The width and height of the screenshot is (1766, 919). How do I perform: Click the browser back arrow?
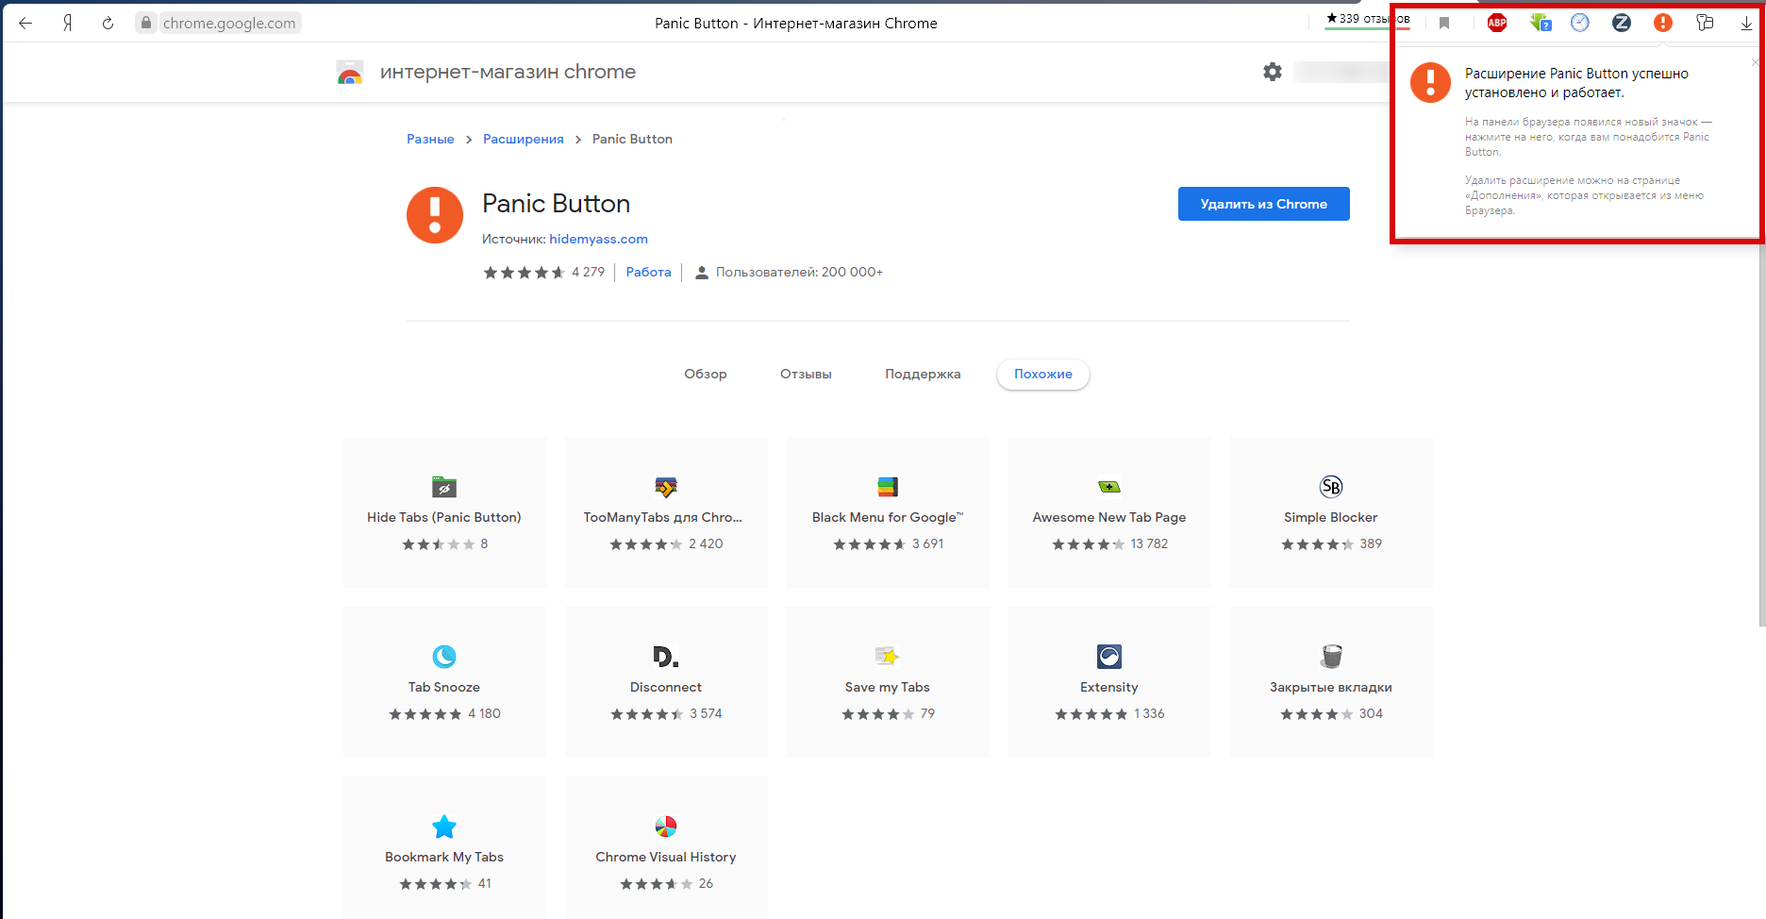click(25, 23)
